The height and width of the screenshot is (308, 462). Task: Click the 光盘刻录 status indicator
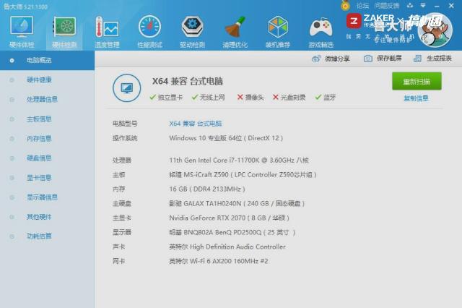click(x=289, y=98)
